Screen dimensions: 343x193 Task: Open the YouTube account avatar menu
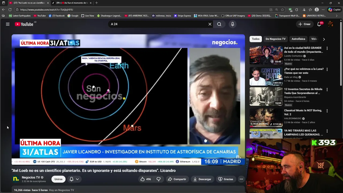click(331, 24)
